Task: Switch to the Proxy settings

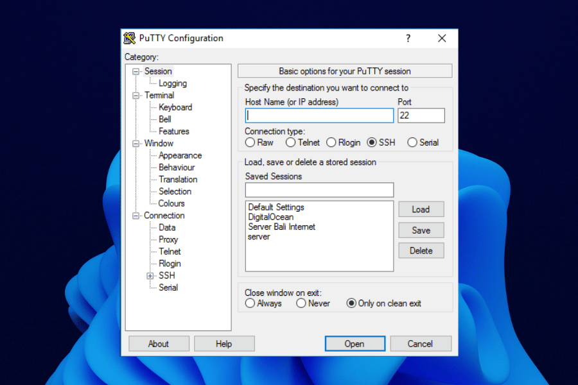Action: 168,239
